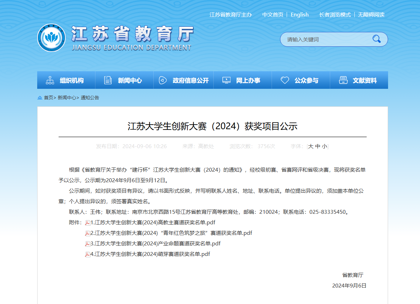Open 文献资料 navigation menu
Viewport: 420px width, 304px height.
pos(359,80)
